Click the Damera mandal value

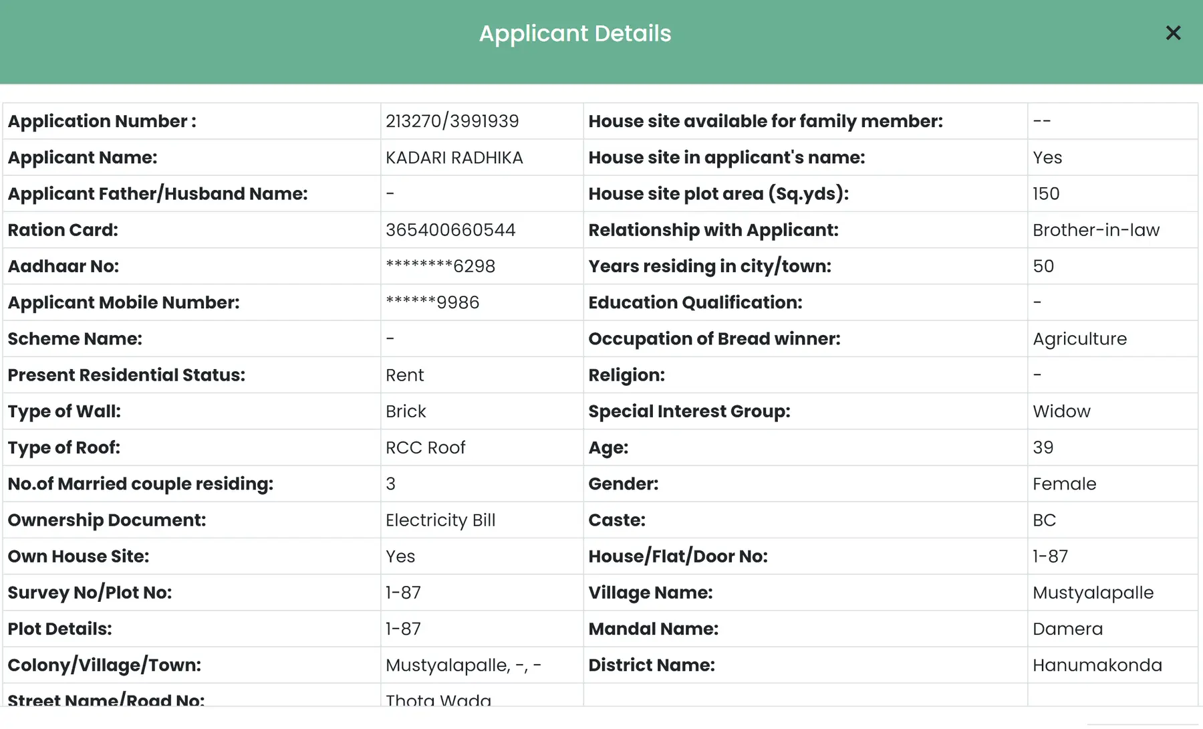click(x=1067, y=629)
